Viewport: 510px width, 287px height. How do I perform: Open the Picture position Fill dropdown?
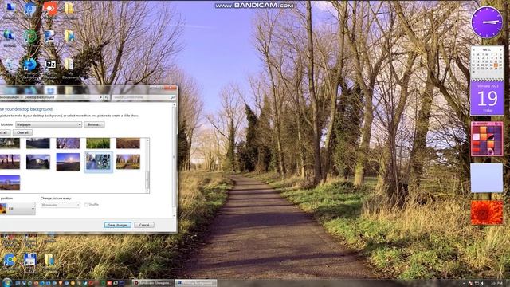[18, 208]
